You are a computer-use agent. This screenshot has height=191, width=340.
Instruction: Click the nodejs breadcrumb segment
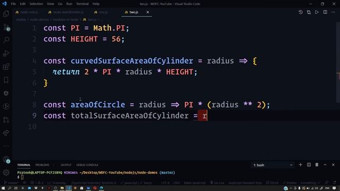(x=21, y=20)
